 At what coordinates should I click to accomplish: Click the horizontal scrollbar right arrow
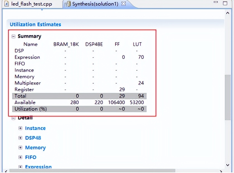221,171
